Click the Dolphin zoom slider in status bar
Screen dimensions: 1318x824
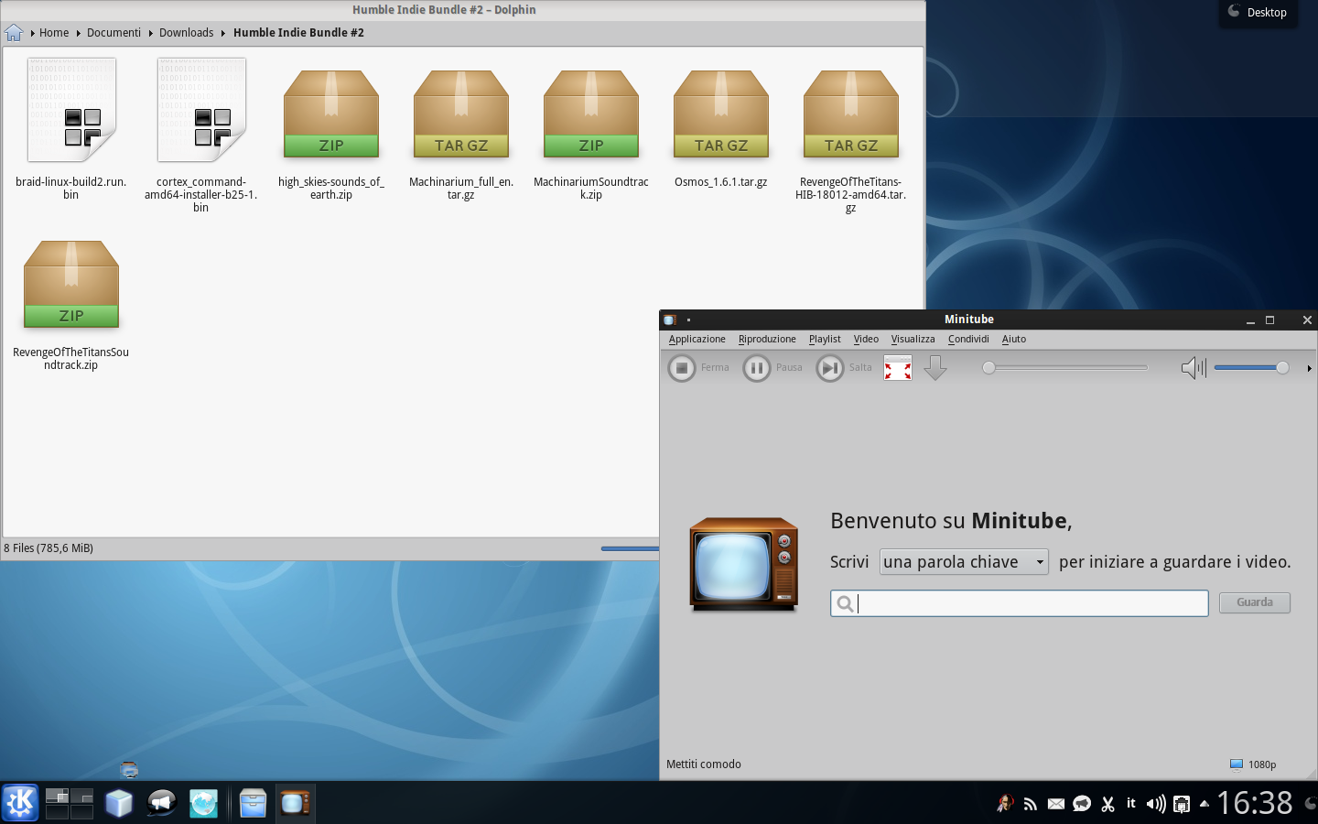(x=630, y=548)
